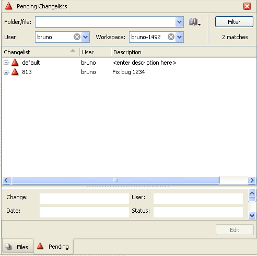The image size is (257, 256).
Task: Clear the Workspace filter bruno-1492
Action: [x=171, y=37]
